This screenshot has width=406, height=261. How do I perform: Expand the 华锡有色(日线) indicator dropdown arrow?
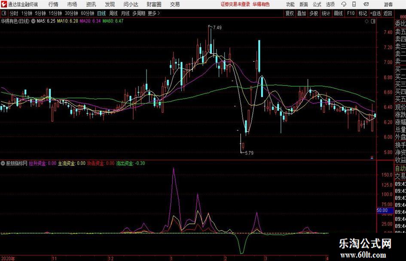[34, 21]
